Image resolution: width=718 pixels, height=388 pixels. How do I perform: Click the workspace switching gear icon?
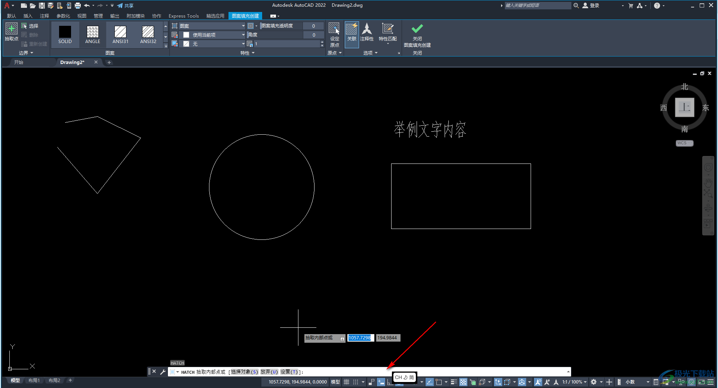[593, 382]
